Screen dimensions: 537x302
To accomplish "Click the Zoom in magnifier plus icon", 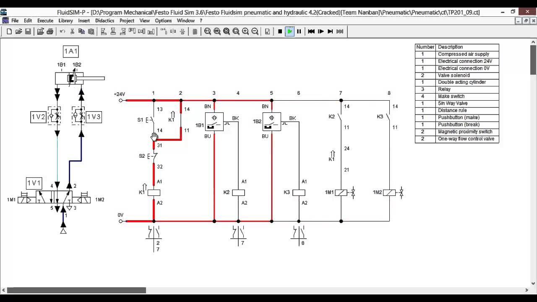I will 245,31.
